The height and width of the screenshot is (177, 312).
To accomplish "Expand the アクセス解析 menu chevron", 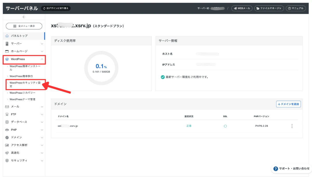I will [x=42, y=145].
